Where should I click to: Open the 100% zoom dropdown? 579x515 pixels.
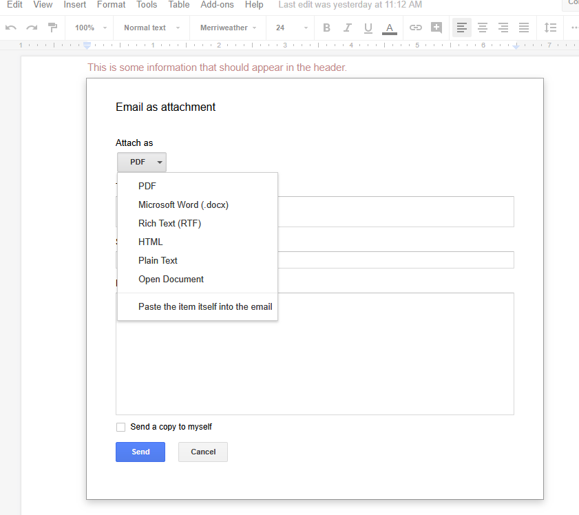coord(91,28)
